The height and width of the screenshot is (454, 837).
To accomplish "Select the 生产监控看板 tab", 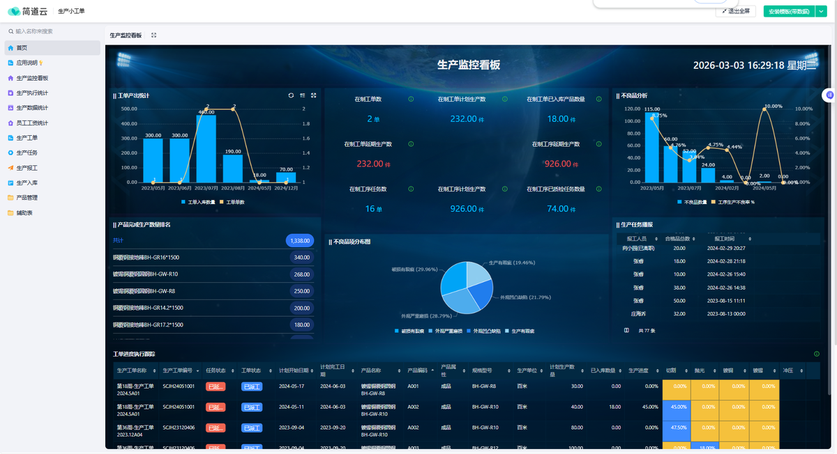I will pos(126,35).
